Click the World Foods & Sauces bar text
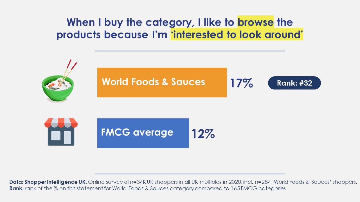This screenshot has height=202, width=360. (153, 82)
